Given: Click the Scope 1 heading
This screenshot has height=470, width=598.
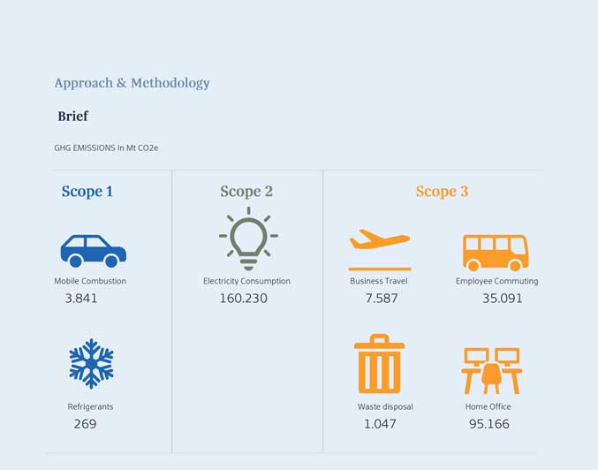Looking at the screenshot, I should 87,192.
